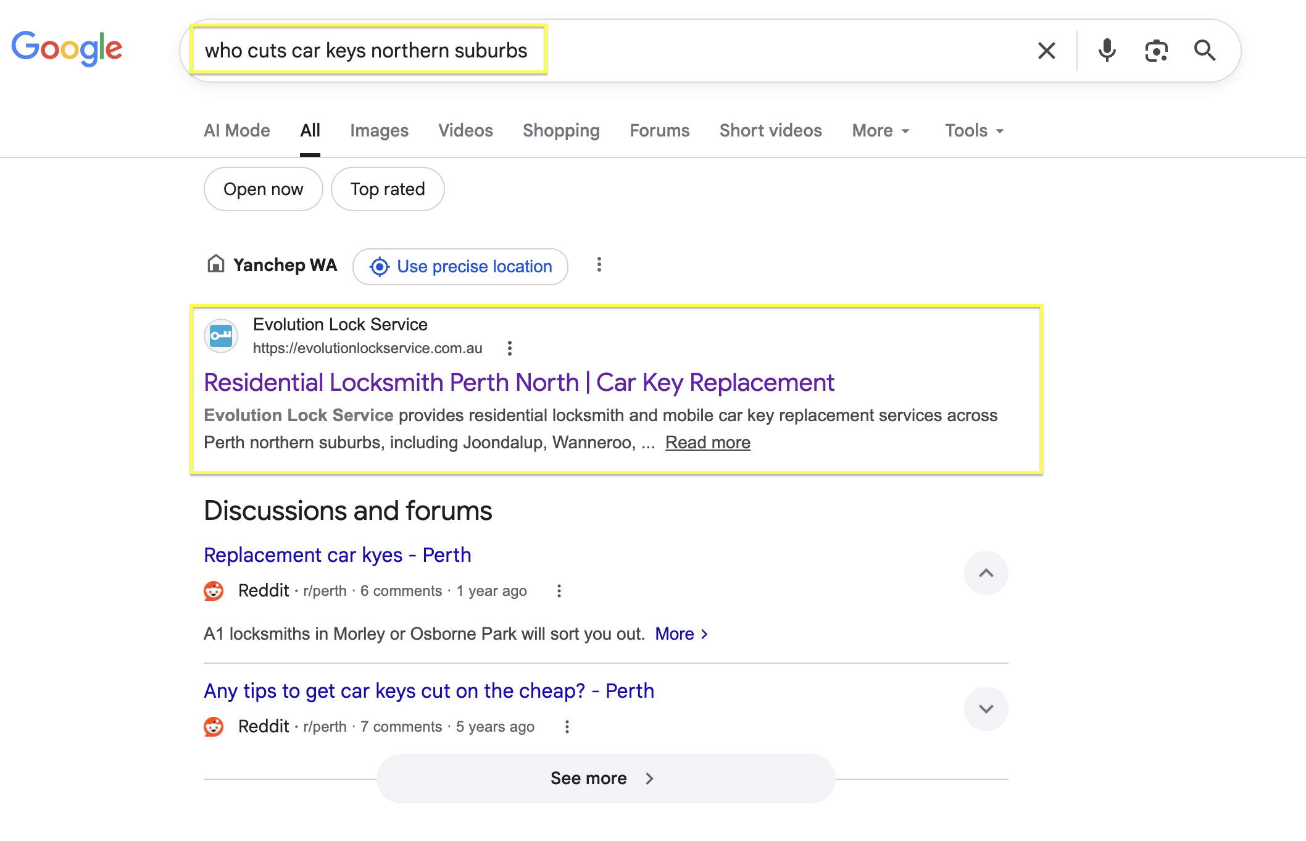Enable Use precise location

(460, 267)
